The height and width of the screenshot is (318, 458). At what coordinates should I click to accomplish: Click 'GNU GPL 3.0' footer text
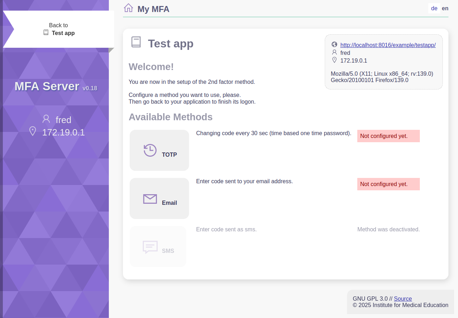370,299
